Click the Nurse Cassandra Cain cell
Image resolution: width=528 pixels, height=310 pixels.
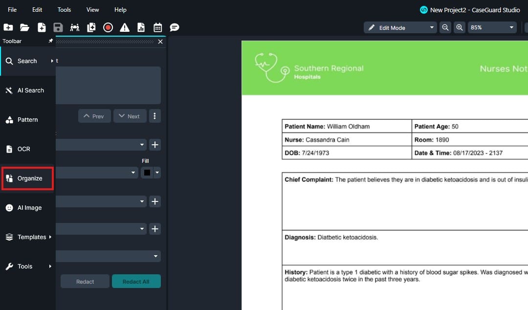347,139
